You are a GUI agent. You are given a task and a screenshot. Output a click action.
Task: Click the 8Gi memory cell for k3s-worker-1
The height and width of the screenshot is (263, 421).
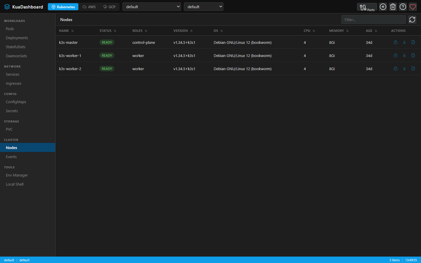pos(332,56)
